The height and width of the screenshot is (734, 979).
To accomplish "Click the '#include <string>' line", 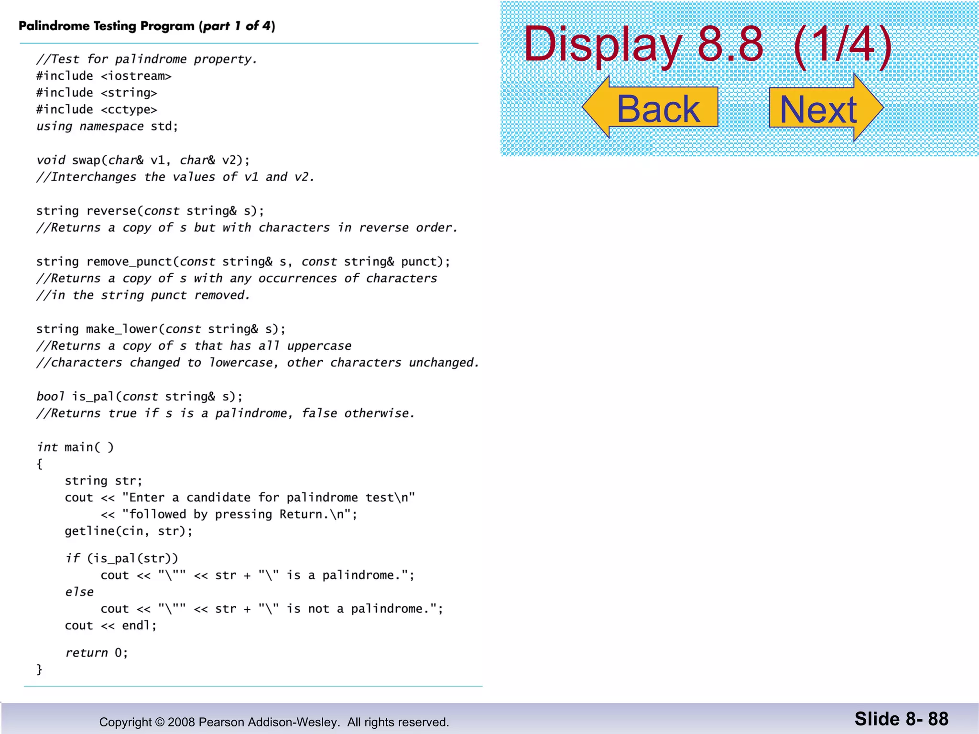I will (x=97, y=93).
